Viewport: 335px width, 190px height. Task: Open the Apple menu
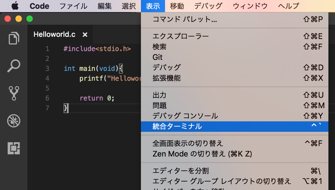tap(15, 6)
